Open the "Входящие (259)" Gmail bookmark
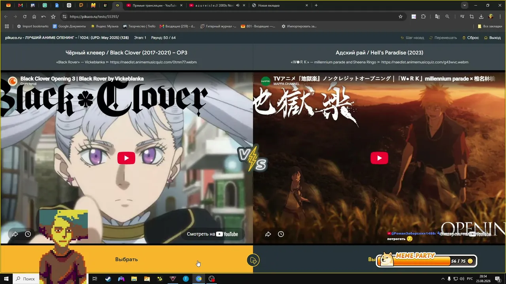The height and width of the screenshot is (284, 506). pyautogui.click(x=177, y=26)
